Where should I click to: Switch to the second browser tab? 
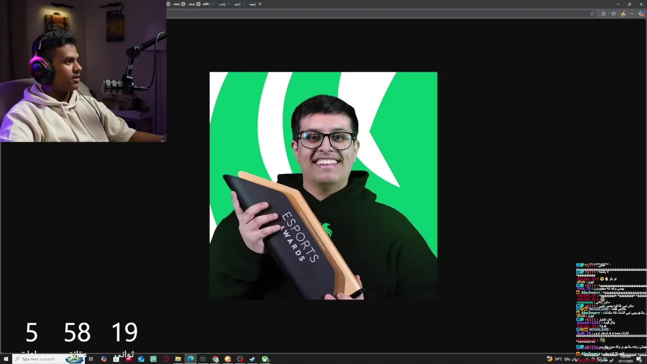[x=189, y=4]
